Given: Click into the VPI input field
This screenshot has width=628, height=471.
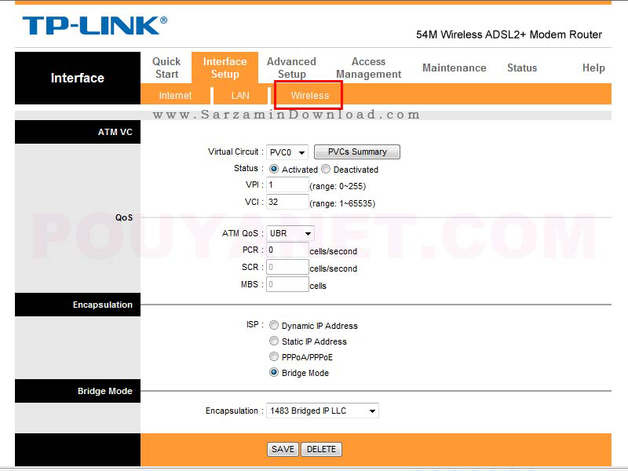Looking at the screenshot, I should point(287,185).
